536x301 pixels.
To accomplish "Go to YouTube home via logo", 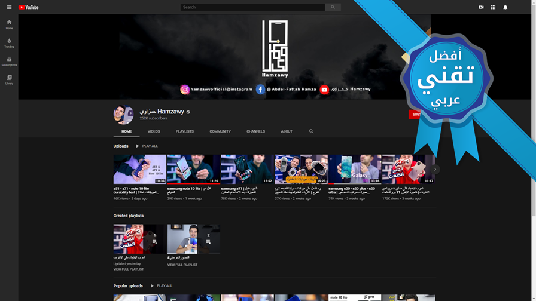I will pos(28,7).
